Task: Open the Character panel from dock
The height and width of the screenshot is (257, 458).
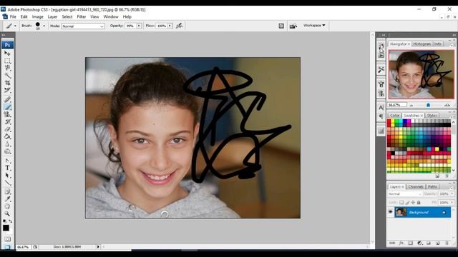Action: [381, 108]
